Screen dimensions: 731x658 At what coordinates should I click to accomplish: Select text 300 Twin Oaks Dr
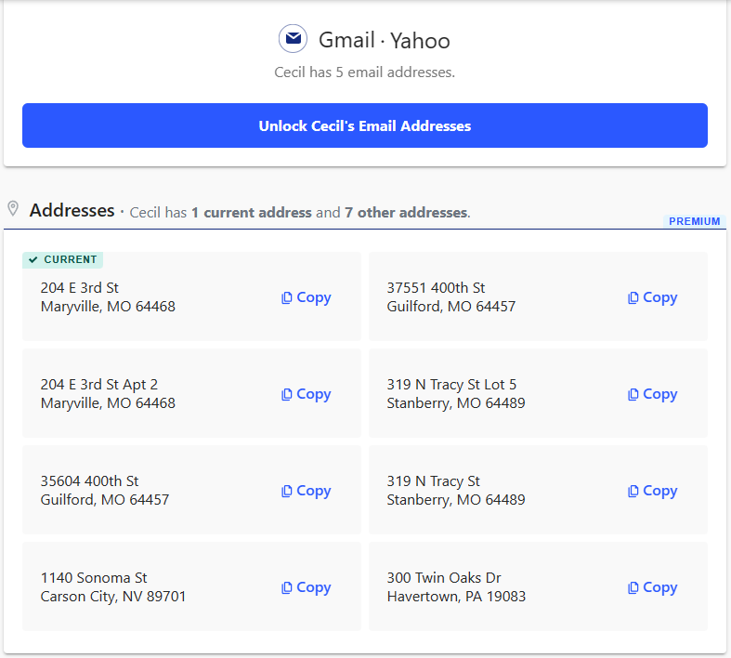coord(444,577)
